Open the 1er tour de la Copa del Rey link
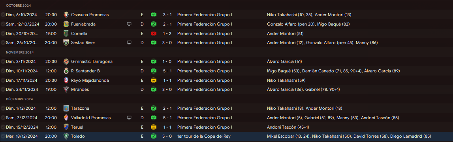The width and height of the screenshot is (453, 142). tap(204, 136)
